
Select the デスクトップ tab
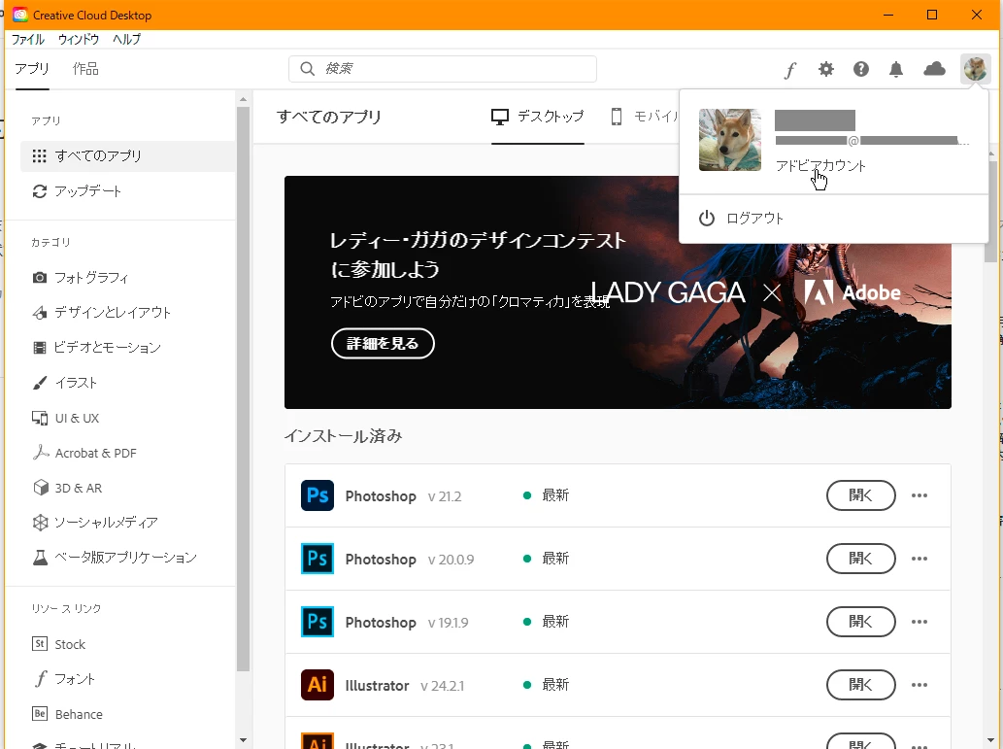[x=537, y=117]
